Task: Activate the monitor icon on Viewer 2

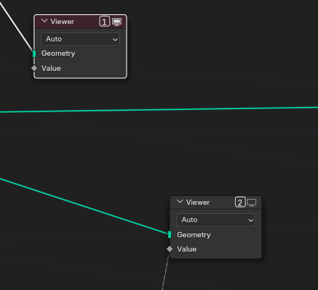Action: 252,203
